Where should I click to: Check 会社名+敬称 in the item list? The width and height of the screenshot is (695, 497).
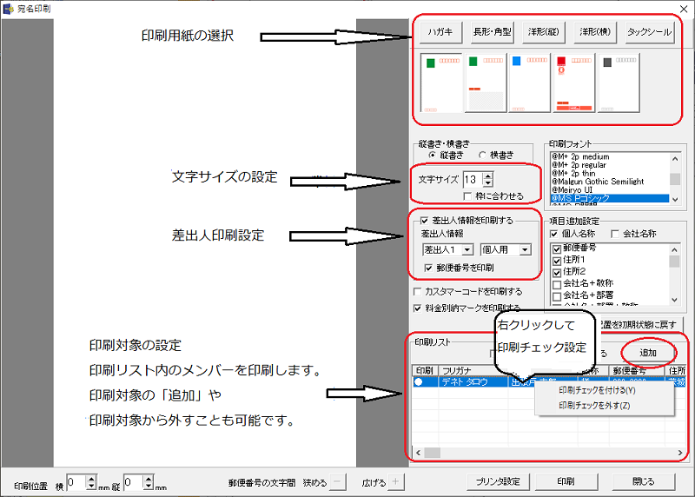pos(557,285)
